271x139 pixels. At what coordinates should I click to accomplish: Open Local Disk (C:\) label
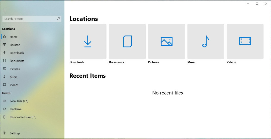tap(19, 101)
